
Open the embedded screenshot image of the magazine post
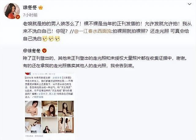click(x=49, y=104)
